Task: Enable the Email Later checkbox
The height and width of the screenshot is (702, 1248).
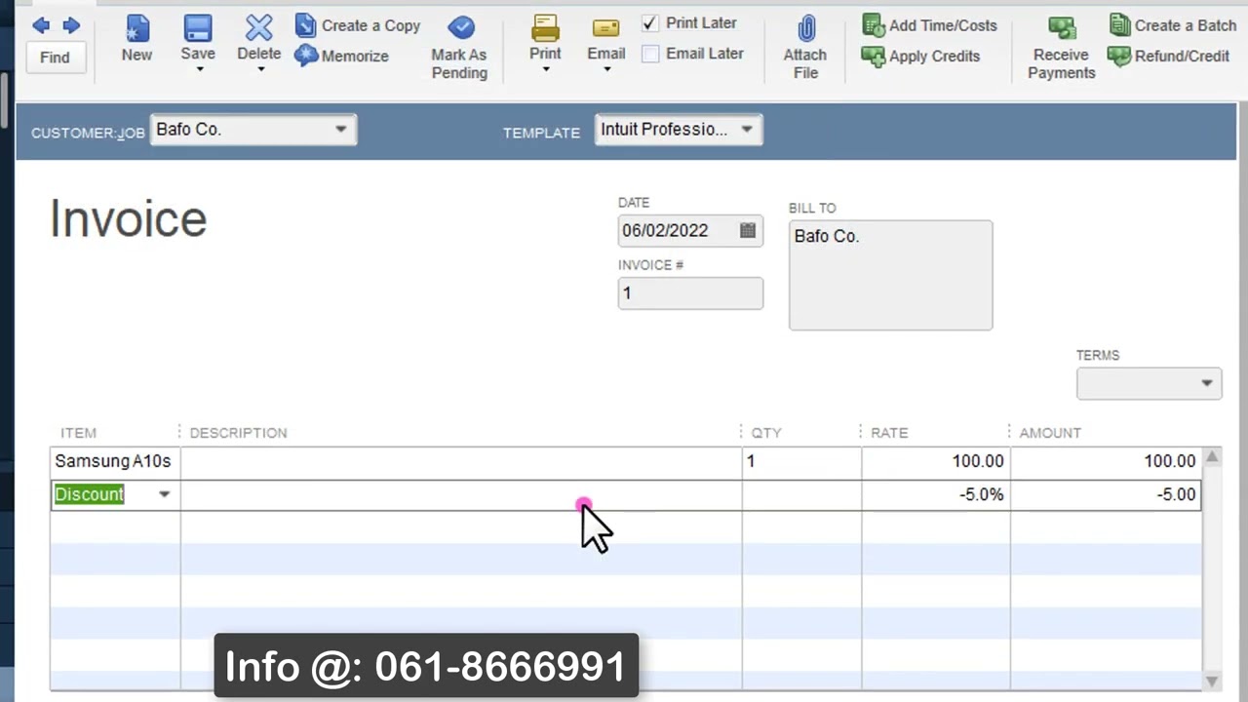Action: pos(650,54)
